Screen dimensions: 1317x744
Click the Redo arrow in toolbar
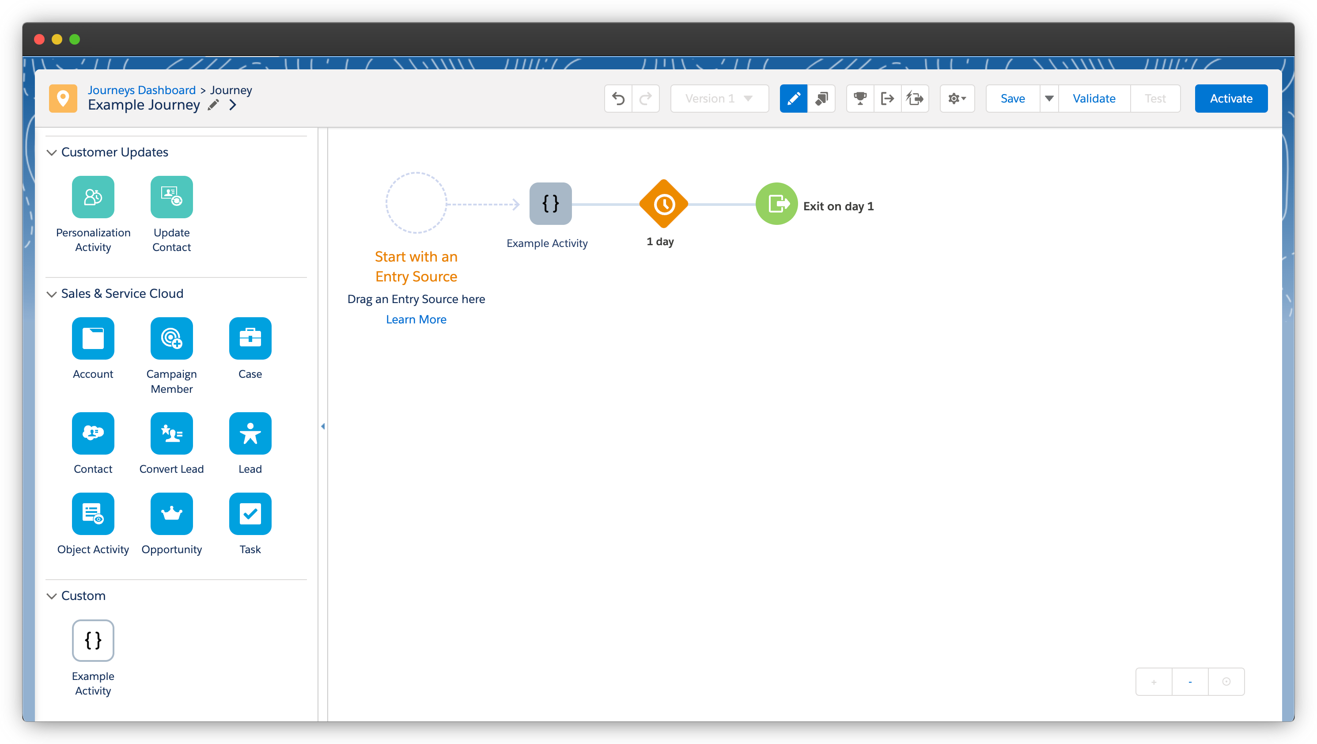click(x=646, y=98)
